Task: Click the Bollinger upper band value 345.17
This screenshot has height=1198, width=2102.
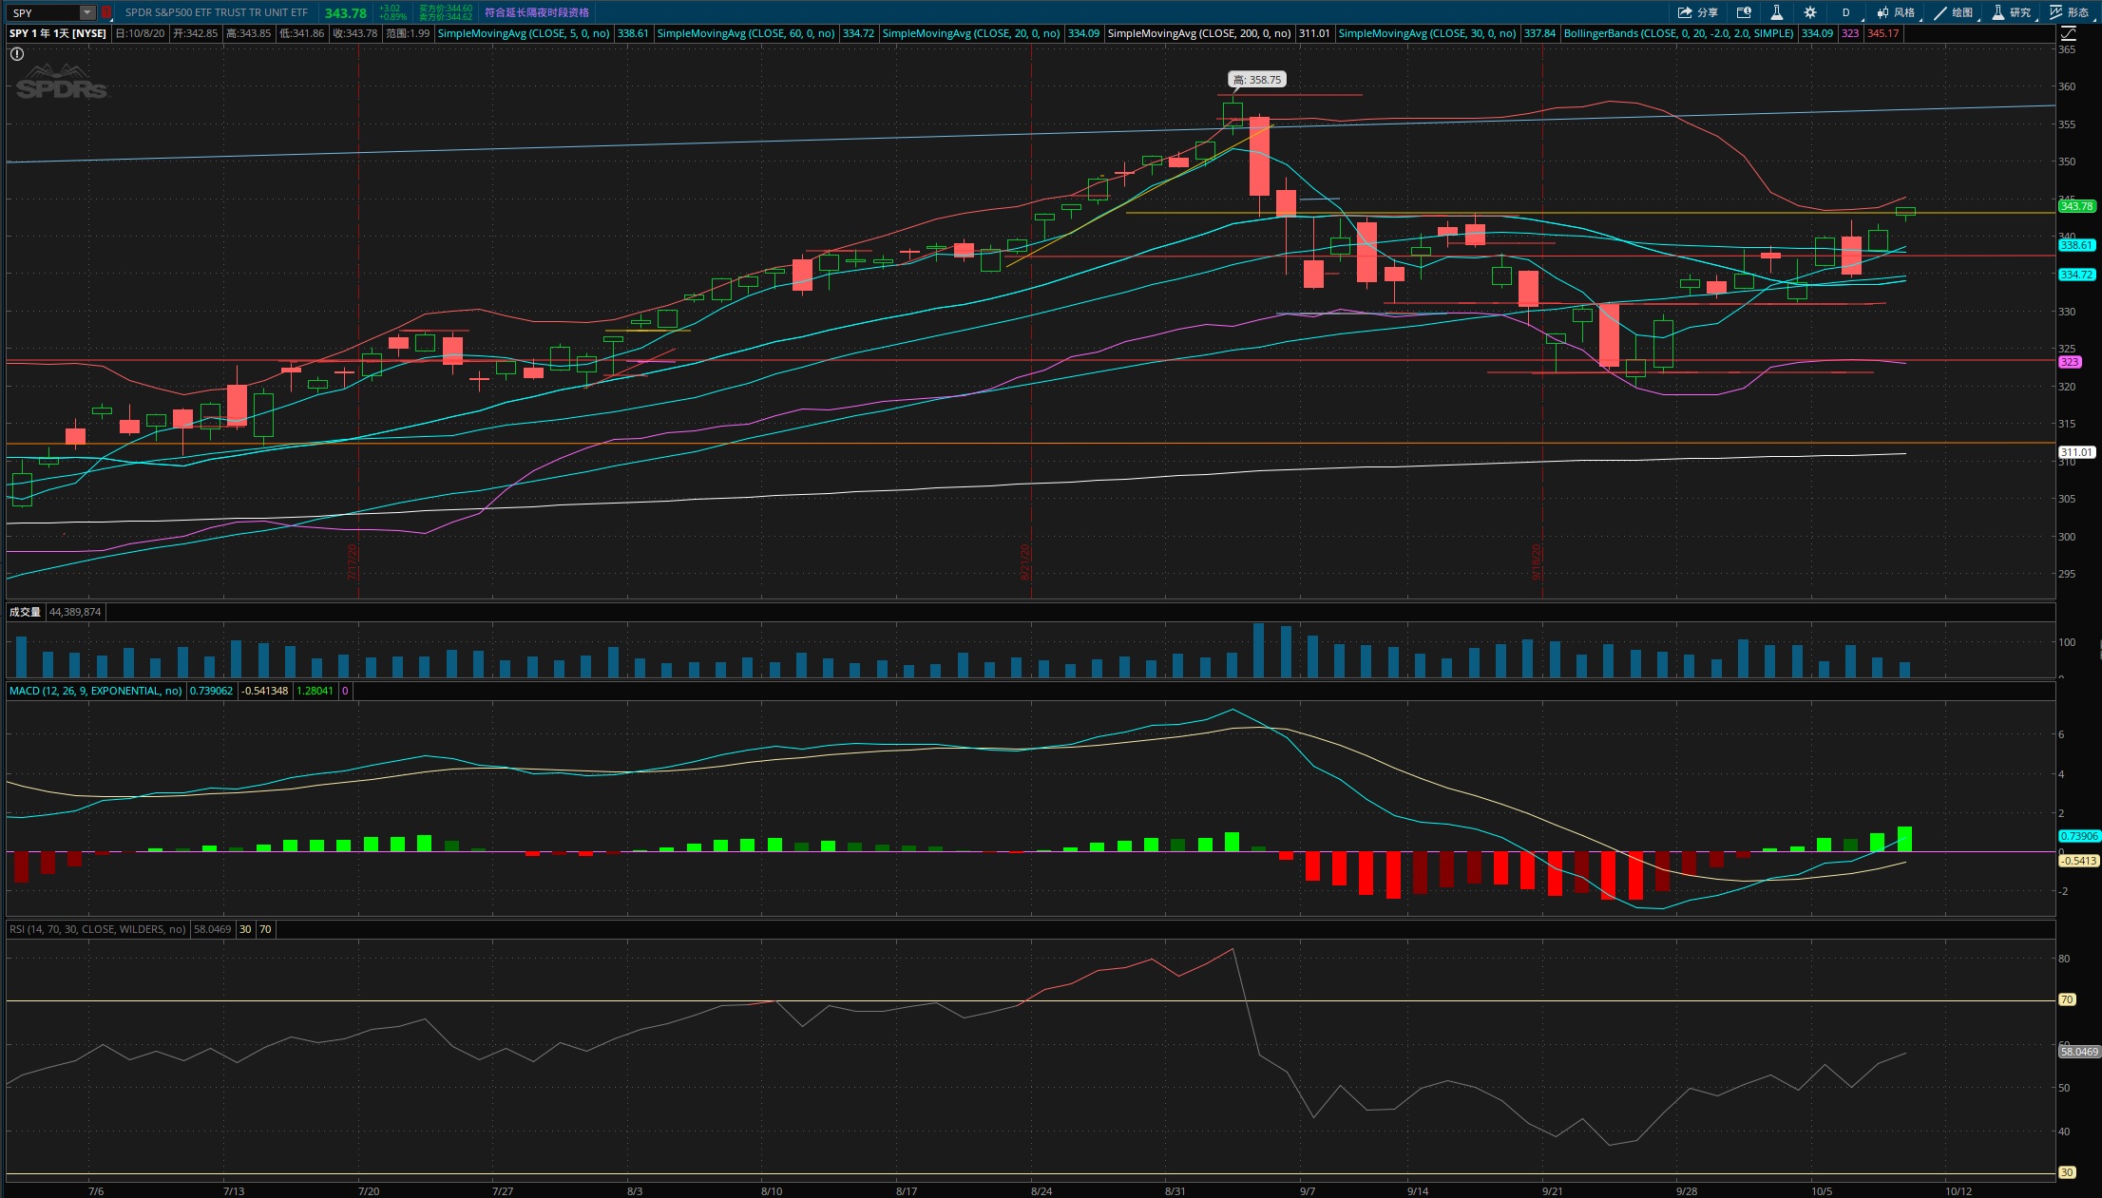Action: tap(1882, 33)
